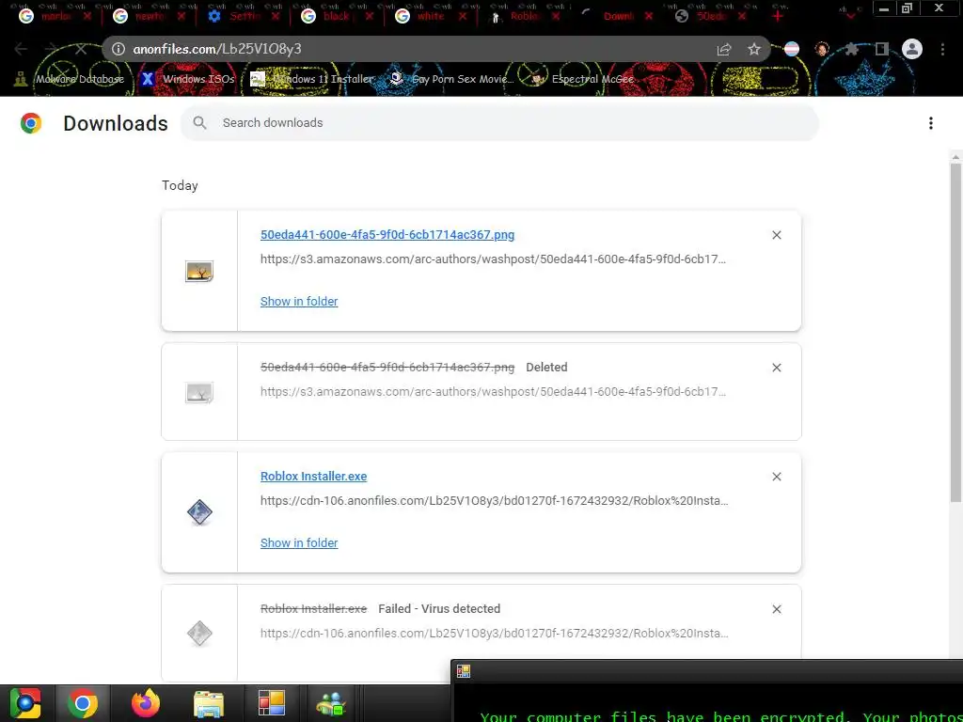
Task: Stop loading the page
Action: [x=81, y=49]
